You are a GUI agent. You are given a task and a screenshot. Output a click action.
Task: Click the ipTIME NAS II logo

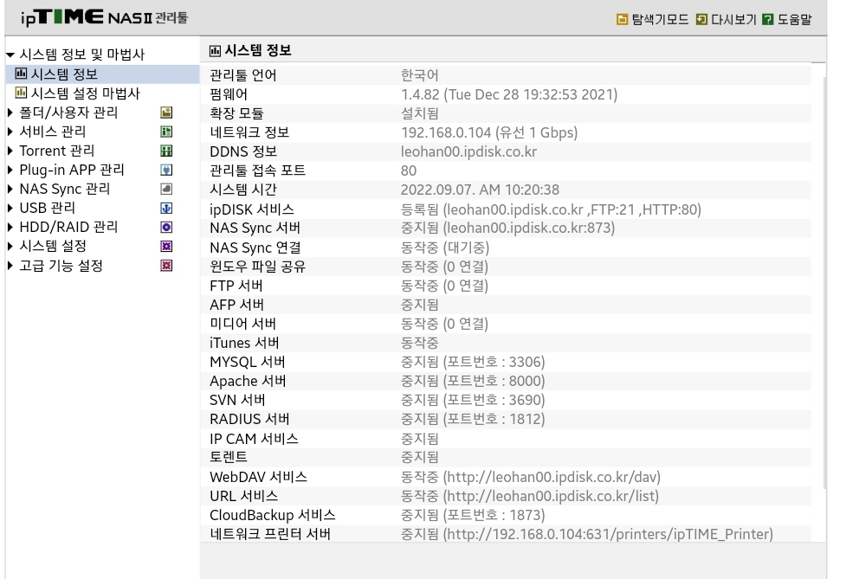104,17
